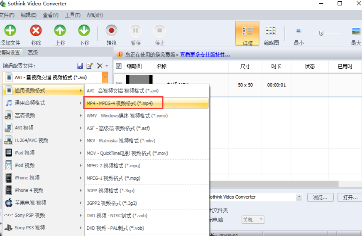Expand the Sony PS3 视频 category
The image size is (362, 236).
(44, 228)
